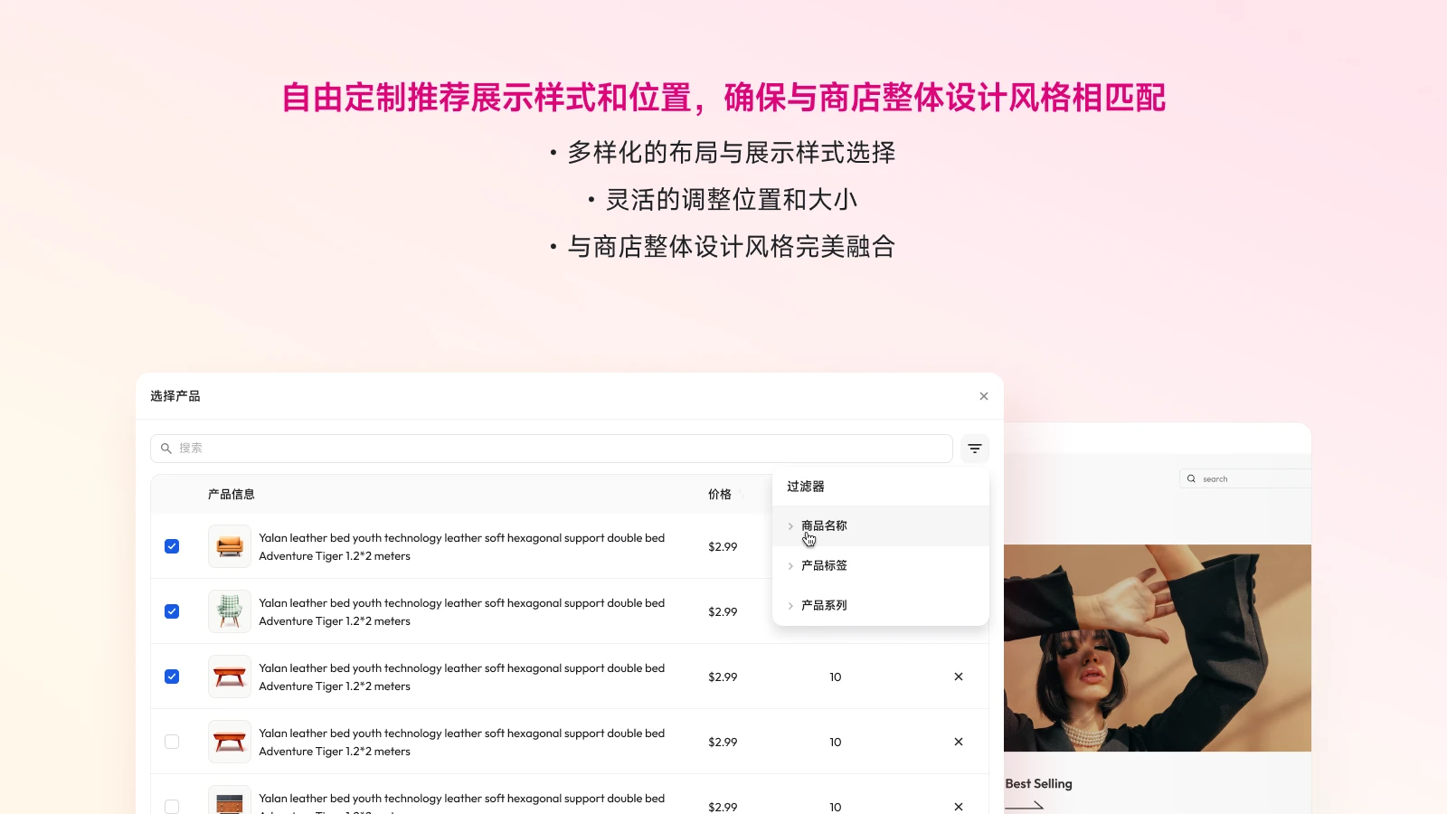Select 商品名称 in the filter menu
Screen dimensions: 1447x814
pos(880,525)
